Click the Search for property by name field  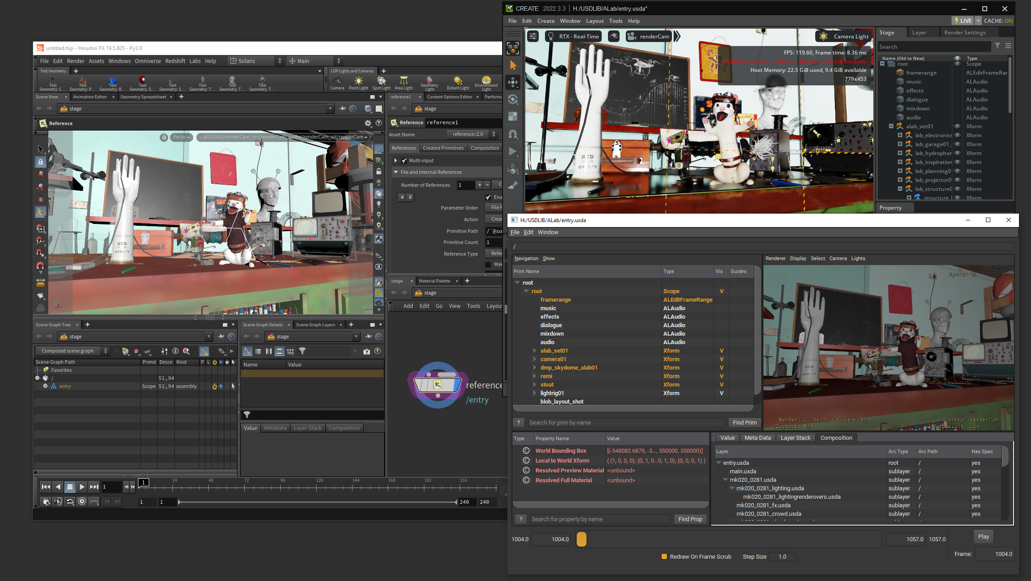click(599, 519)
